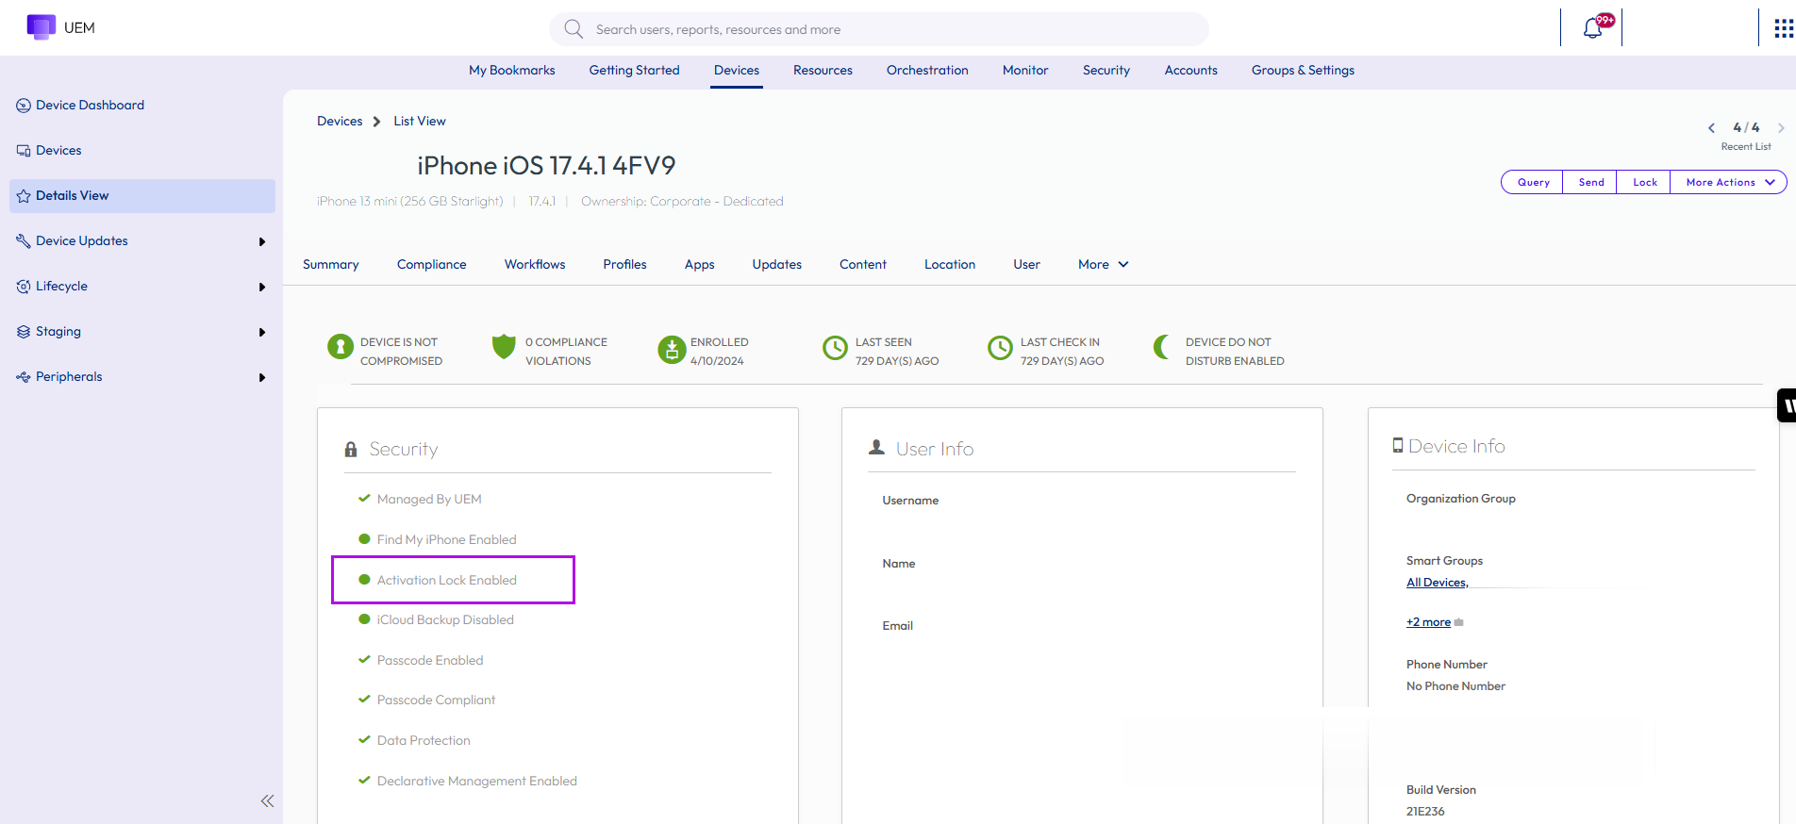
Task: Click the +2 more smart groups link
Action: tap(1428, 622)
